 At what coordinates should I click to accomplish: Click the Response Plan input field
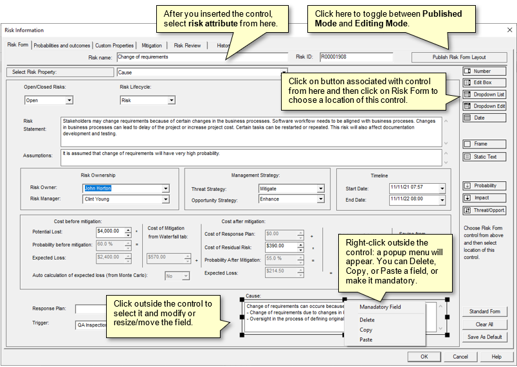tap(91, 309)
